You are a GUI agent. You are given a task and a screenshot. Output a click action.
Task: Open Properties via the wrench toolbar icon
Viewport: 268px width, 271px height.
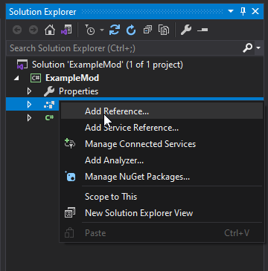[186, 30]
